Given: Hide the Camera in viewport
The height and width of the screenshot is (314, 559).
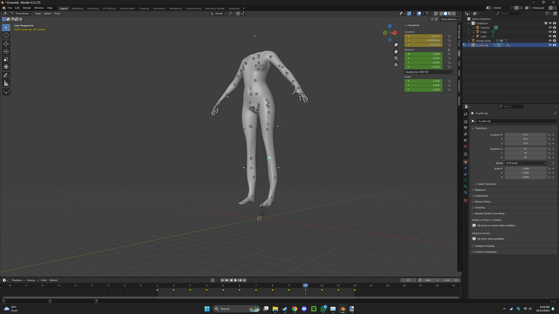Looking at the screenshot, I should (x=550, y=28).
